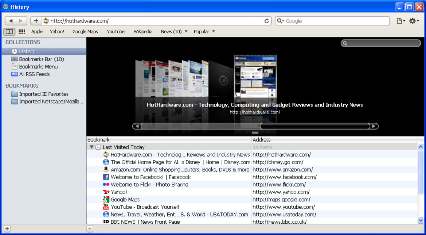
Task: Reload the page with the refresh icon
Action: point(266,21)
